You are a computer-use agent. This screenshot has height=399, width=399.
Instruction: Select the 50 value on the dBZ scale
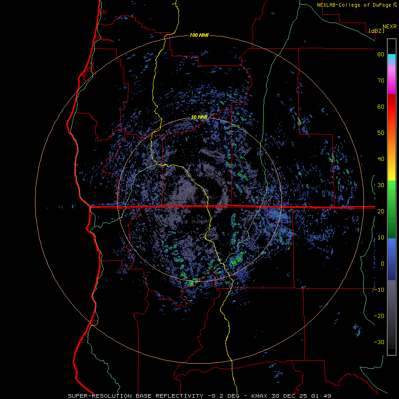point(381,133)
